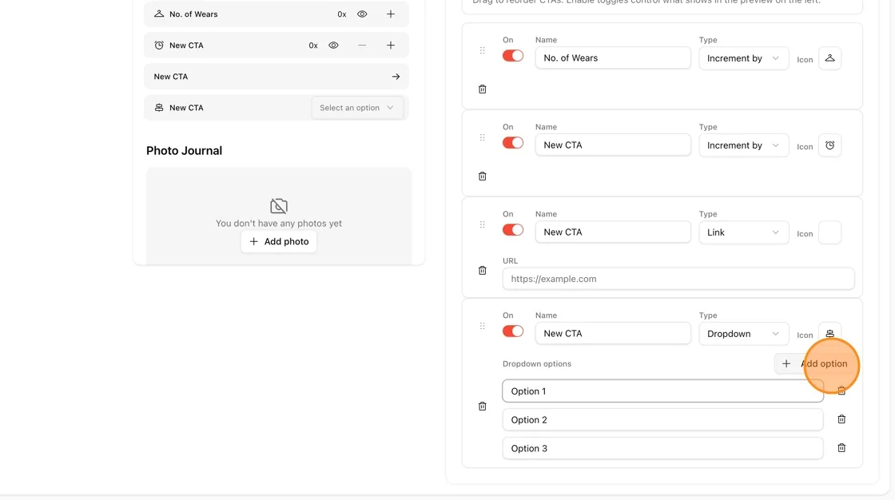Edit the 'Option 1' field
Image resolution: width=895 pixels, height=500 pixels.
[662, 391]
